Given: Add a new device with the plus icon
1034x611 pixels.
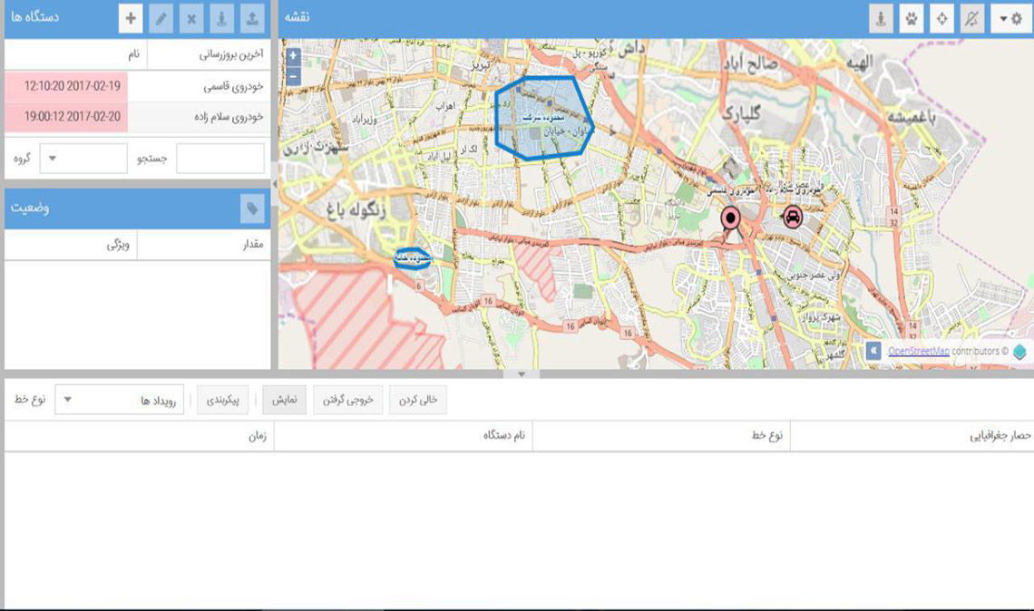Looking at the screenshot, I should (x=131, y=18).
